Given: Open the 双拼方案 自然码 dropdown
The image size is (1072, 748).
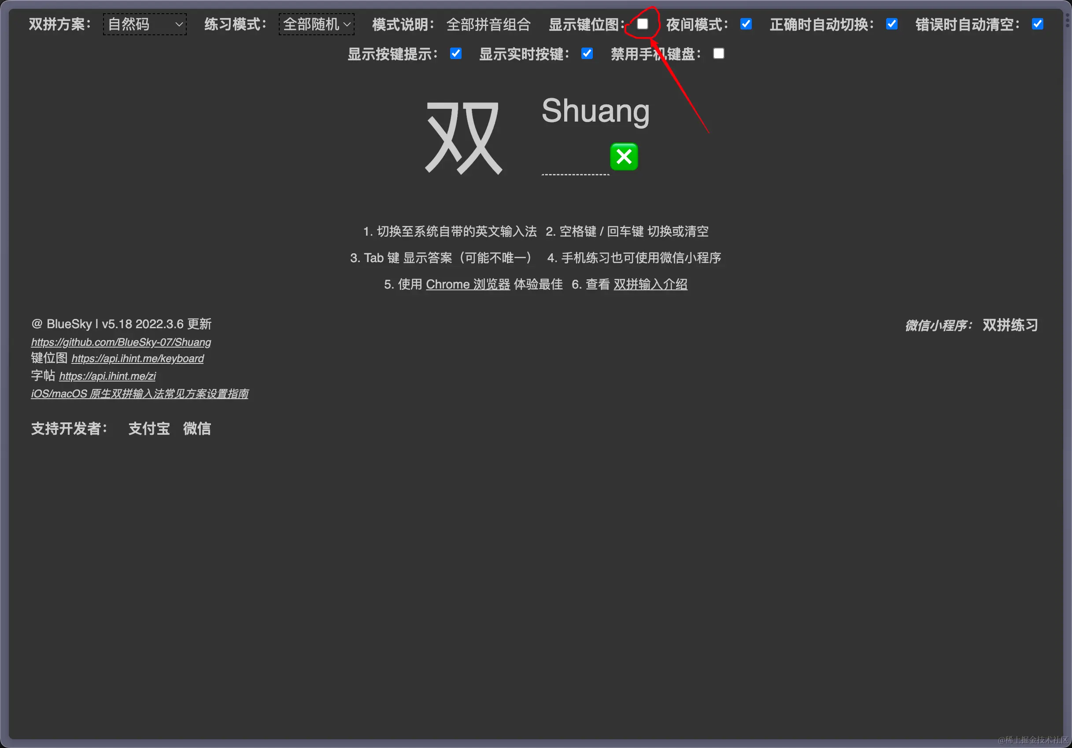Looking at the screenshot, I should tap(145, 24).
